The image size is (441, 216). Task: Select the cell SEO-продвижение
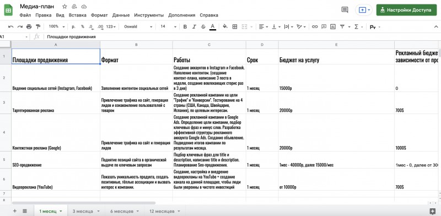pyautogui.click(x=56, y=160)
